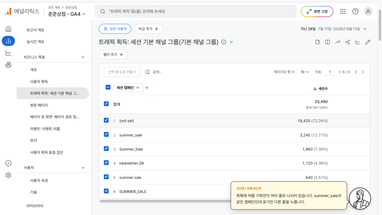Click the assistant avatar illustration
The image size is (382, 215).
click(x=360, y=199)
